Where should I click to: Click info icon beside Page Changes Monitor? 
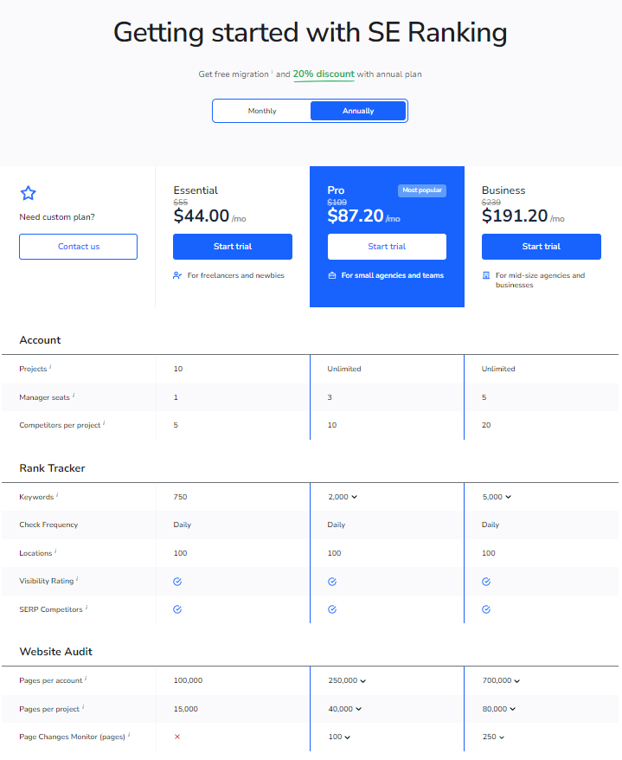pyautogui.click(x=129, y=735)
